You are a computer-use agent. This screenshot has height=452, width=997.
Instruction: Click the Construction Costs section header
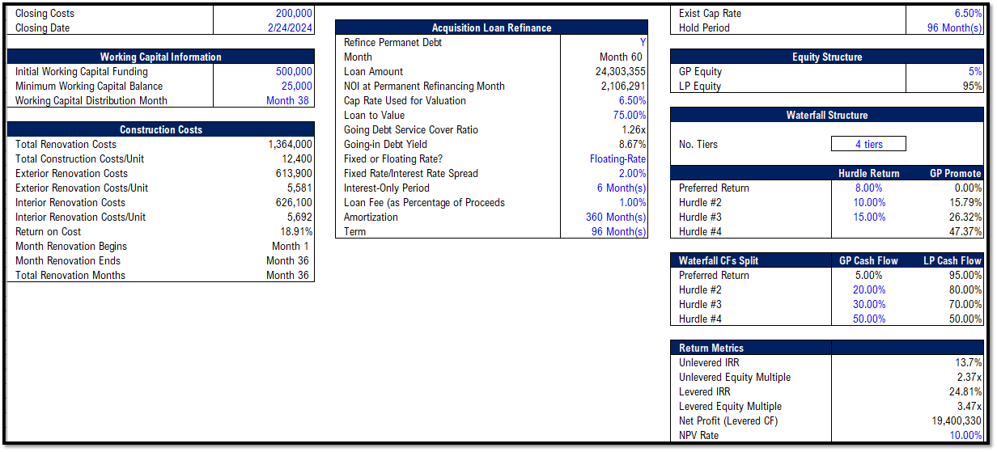[160, 129]
